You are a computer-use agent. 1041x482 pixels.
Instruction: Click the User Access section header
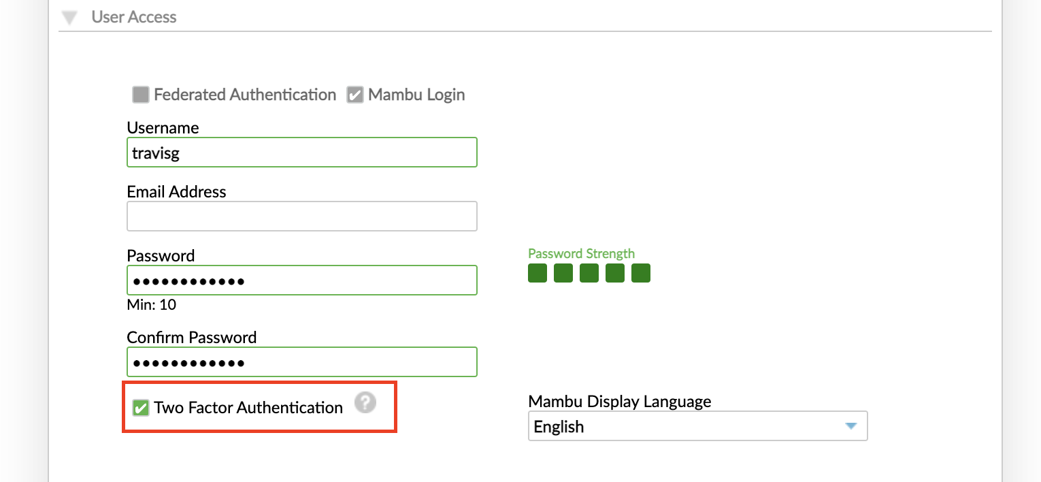click(x=134, y=17)
